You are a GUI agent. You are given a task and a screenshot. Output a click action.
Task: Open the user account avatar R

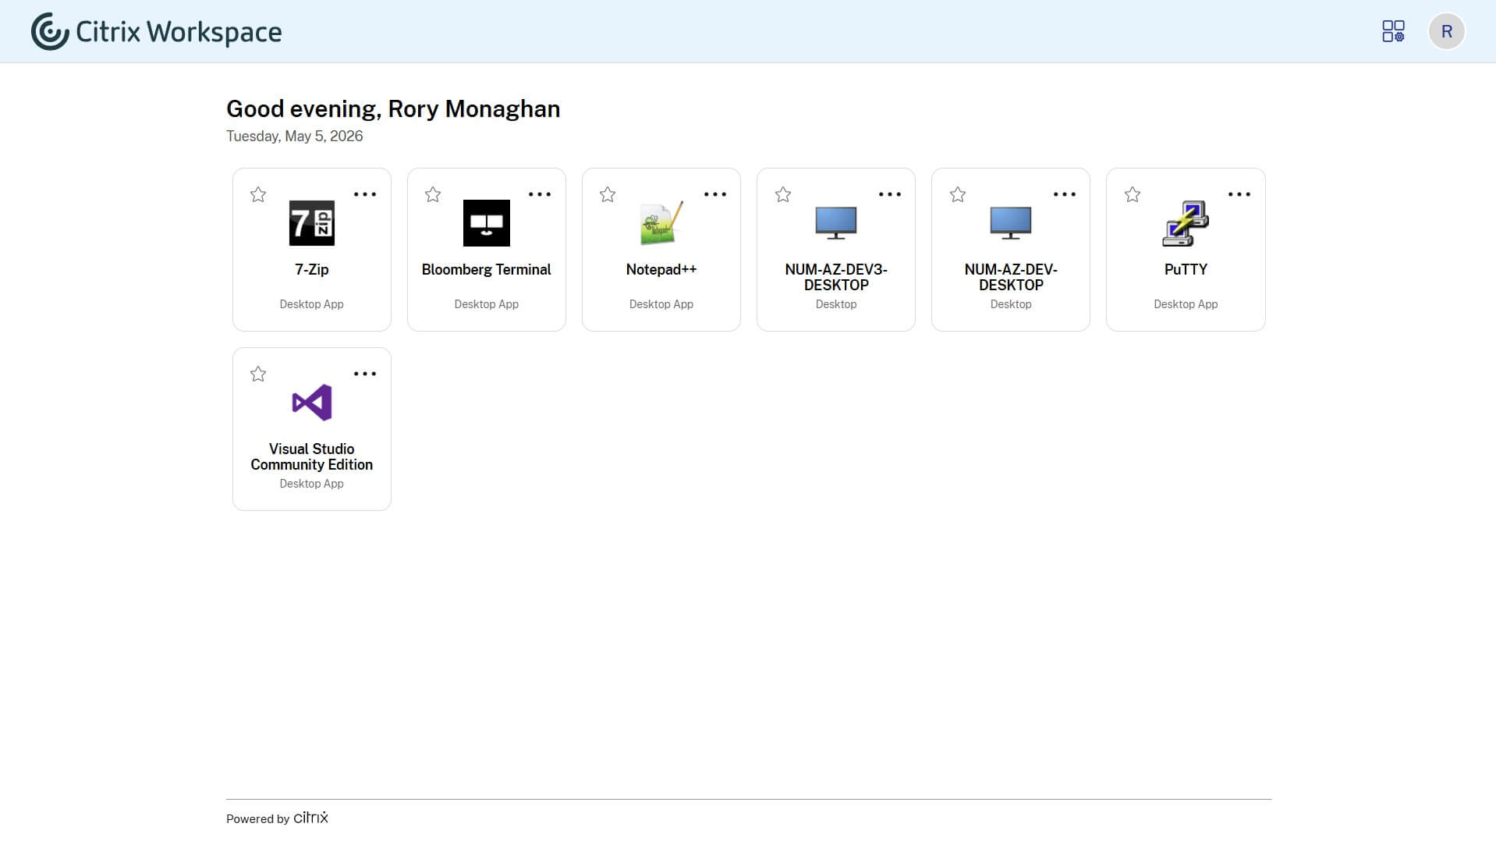(x=1446, y=31)
